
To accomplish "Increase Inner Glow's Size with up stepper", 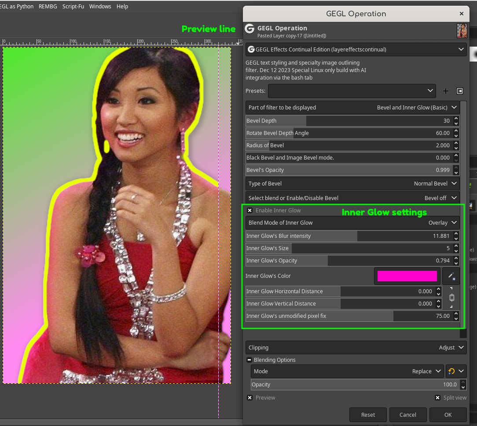I will pyautogui.click(x=456, y=246).
